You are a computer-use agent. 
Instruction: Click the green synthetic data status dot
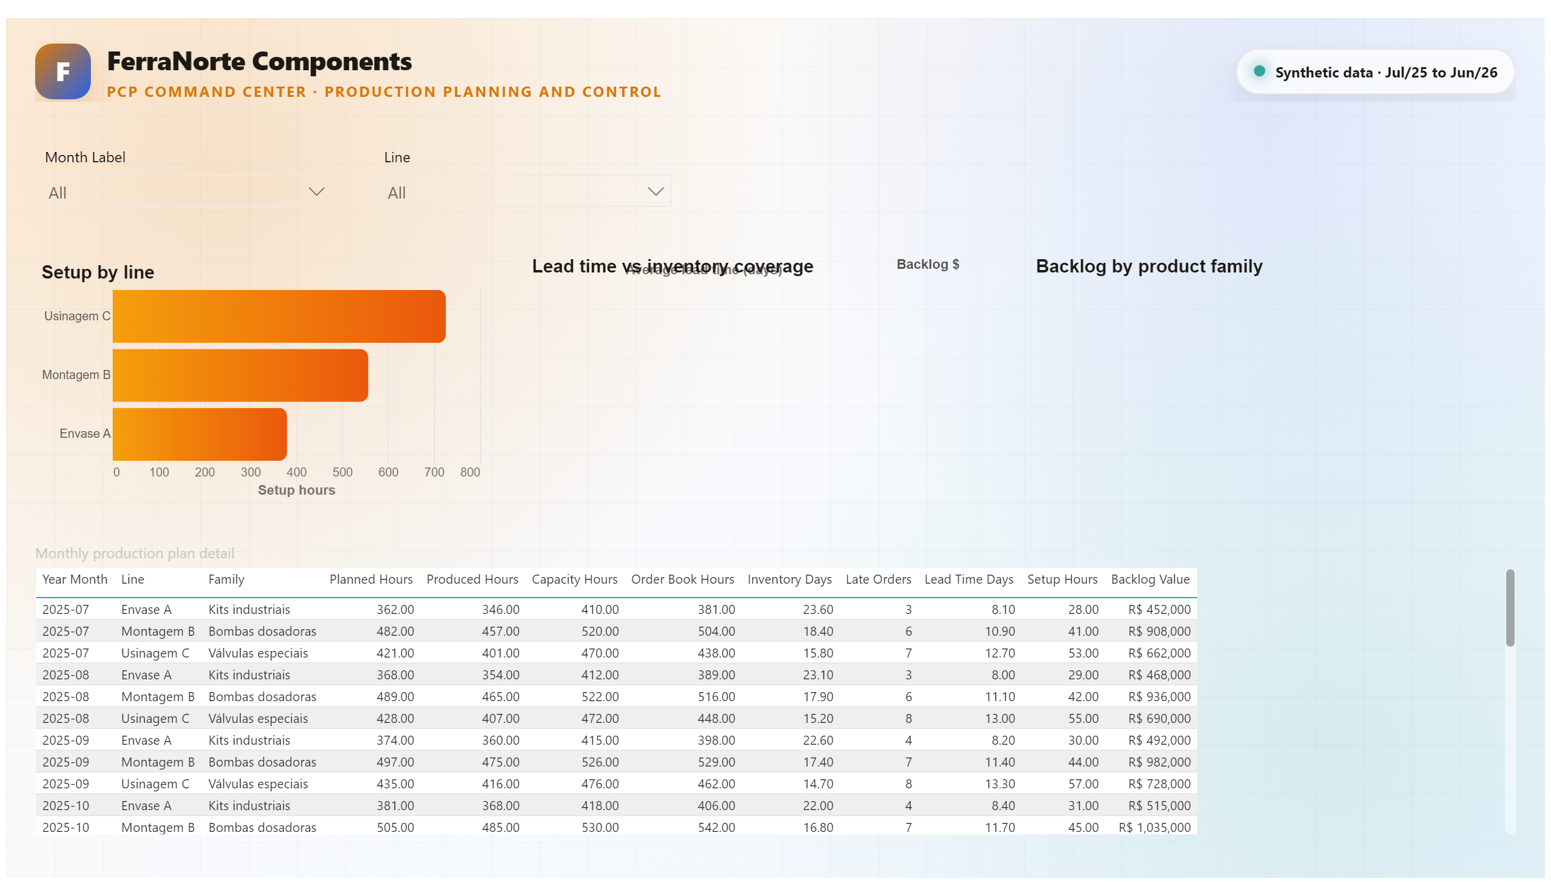pos(1260,71)
